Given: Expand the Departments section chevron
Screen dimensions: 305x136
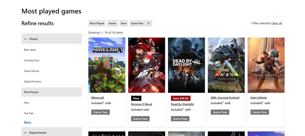Looking at the screenshot, I should click(25, 133).
